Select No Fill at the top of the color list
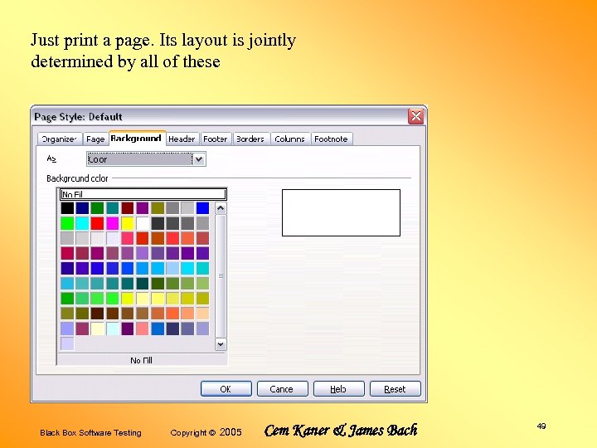Screen dimensions: 597x448 coord(143,194)
